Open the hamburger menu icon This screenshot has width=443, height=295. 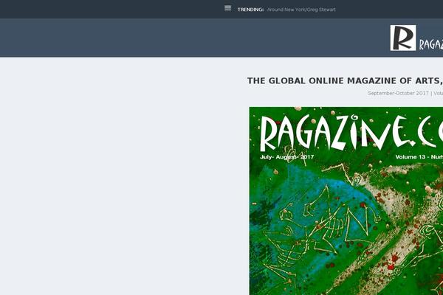tap(227, 8)
